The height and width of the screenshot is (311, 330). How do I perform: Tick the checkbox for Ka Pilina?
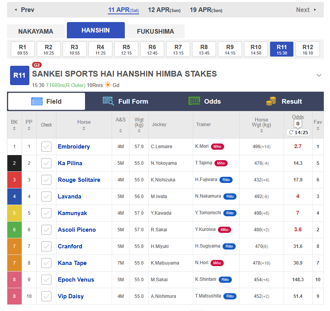click(x=46, y=163)
